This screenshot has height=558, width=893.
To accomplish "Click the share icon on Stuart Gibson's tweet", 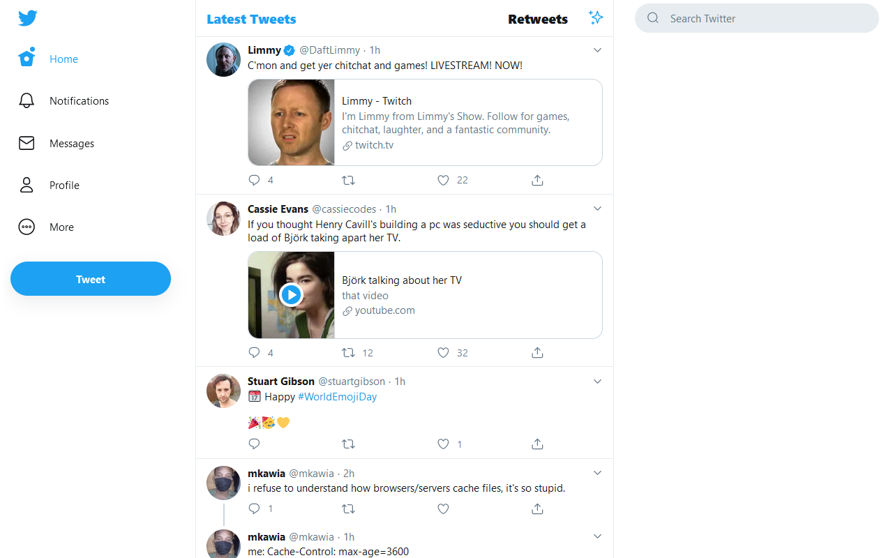I will click(x=536, y=444).
